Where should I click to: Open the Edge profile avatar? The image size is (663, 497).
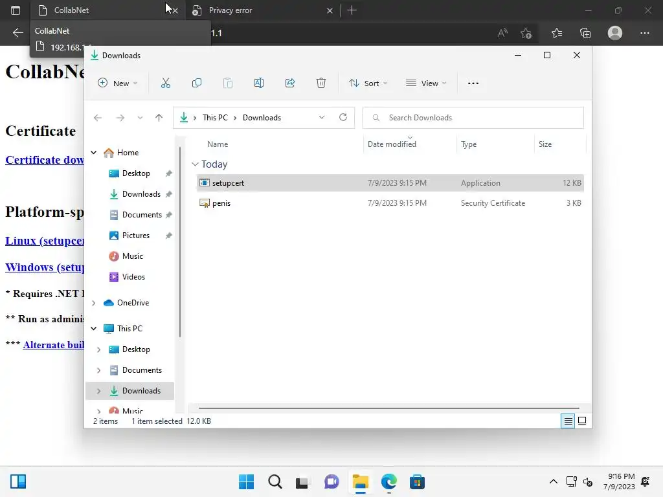coord(615,33)
